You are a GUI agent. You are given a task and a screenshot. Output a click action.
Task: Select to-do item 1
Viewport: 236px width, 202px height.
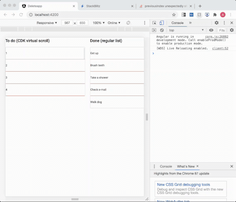tap(45, 53)
